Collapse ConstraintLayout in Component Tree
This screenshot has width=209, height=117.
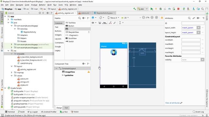[x=56, y=69]
